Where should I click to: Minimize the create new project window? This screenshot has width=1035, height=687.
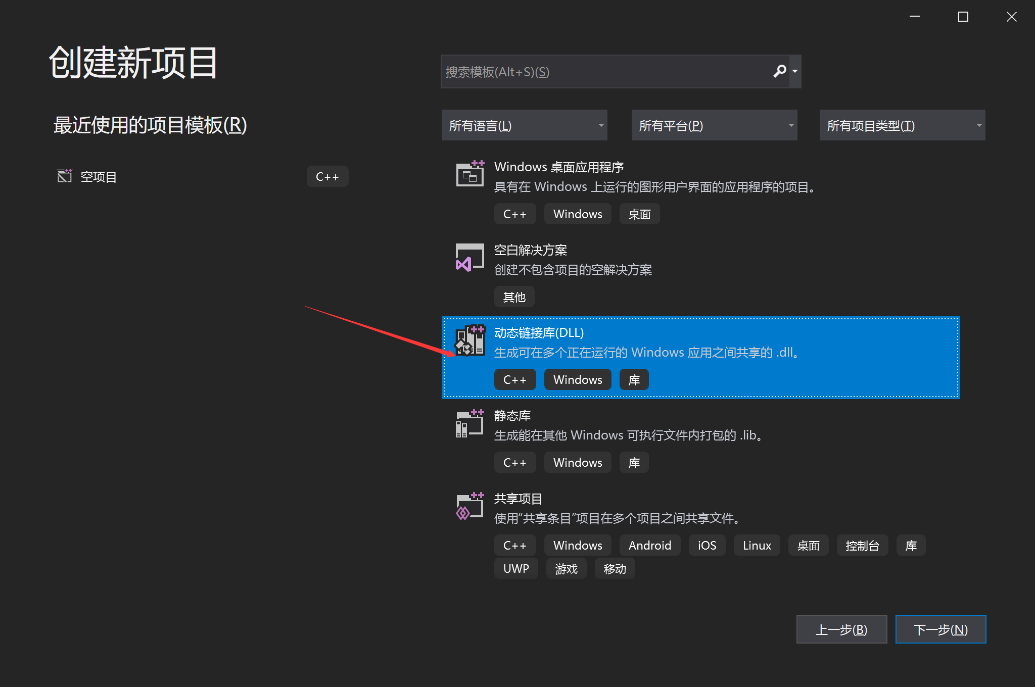(915, 17)
